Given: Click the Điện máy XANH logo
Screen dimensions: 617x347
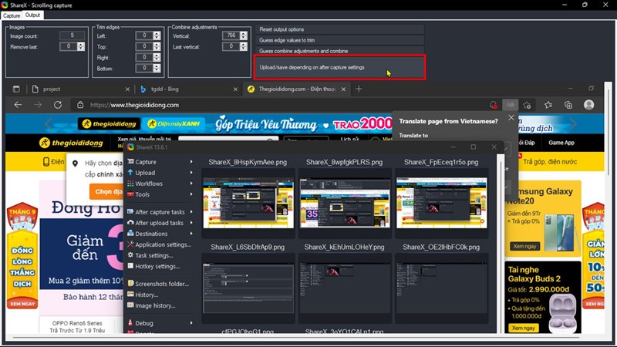Looking at the screenshot, I should coord(174,124).
